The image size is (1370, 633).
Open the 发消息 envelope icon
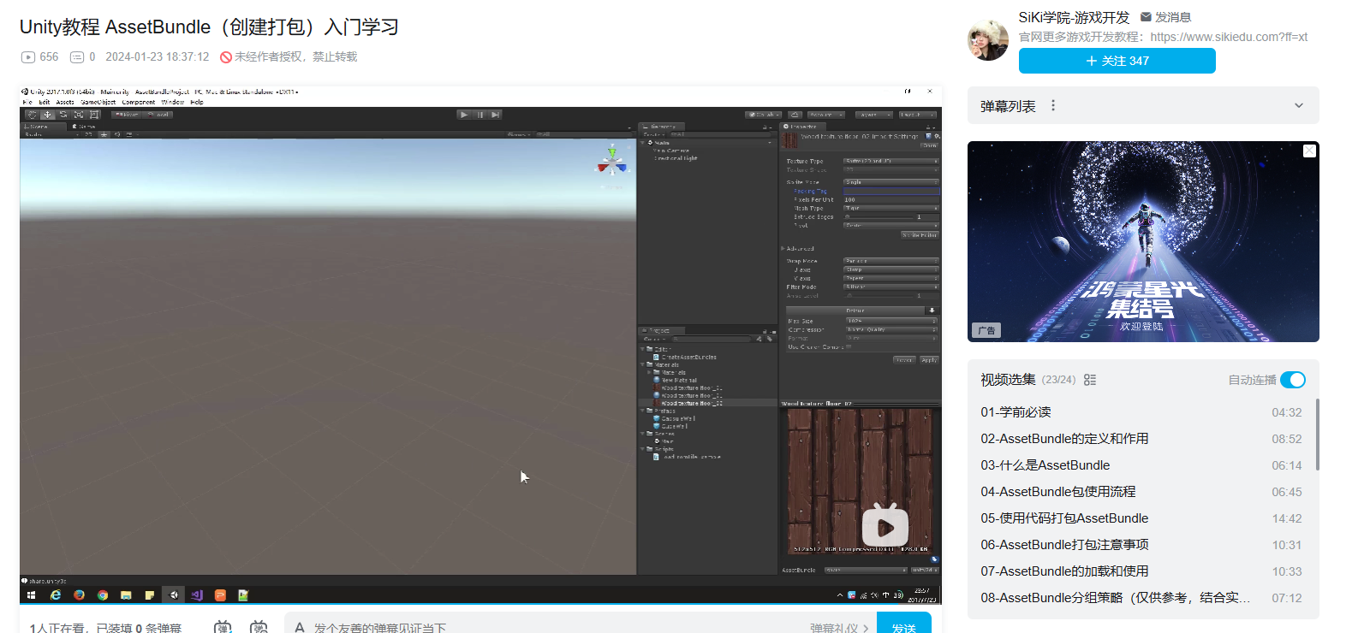pos(1146,17)
